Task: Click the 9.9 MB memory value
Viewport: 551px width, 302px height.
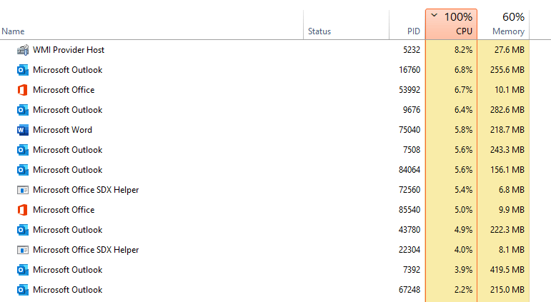Action: [511, 210]
